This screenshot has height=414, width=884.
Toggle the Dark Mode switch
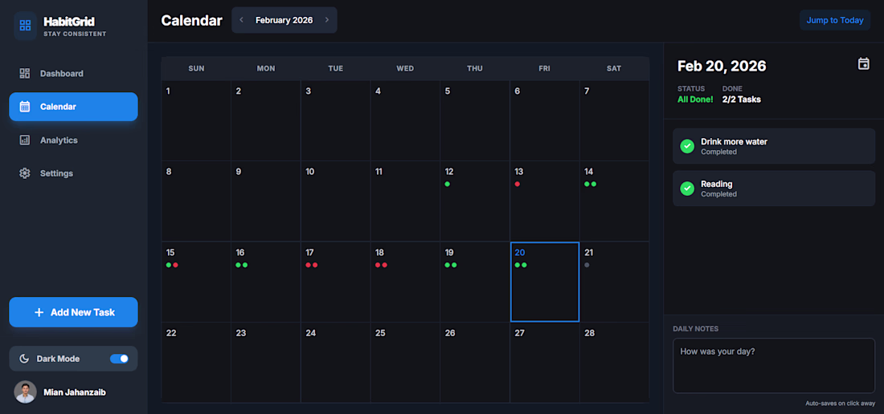[119, 359]
